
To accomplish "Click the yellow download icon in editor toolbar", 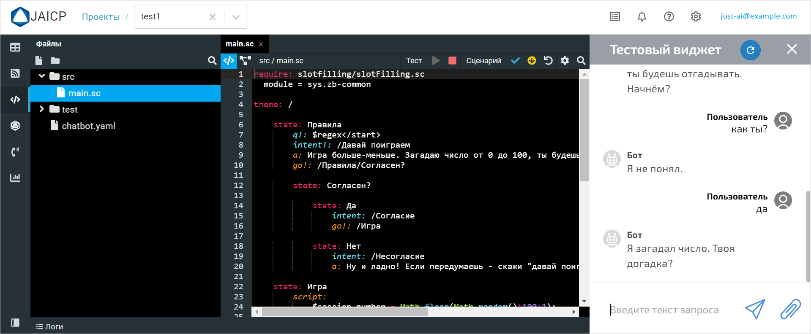I will [532, 61].
